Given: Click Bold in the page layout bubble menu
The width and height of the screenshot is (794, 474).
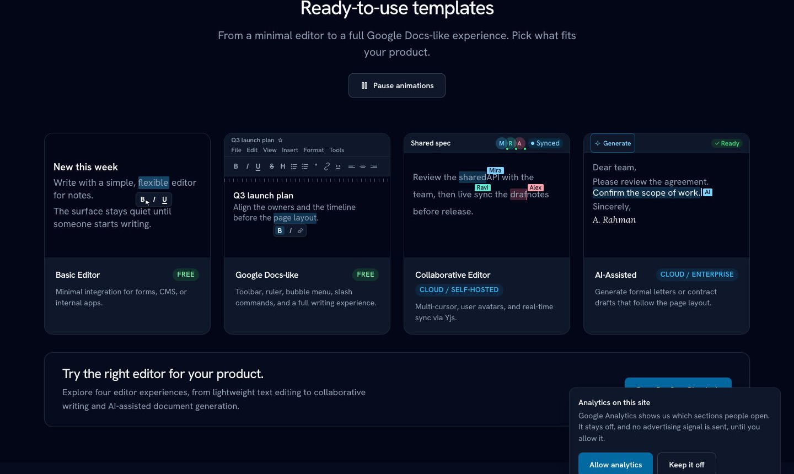Looking at the screenshot, I should [280, 231].
